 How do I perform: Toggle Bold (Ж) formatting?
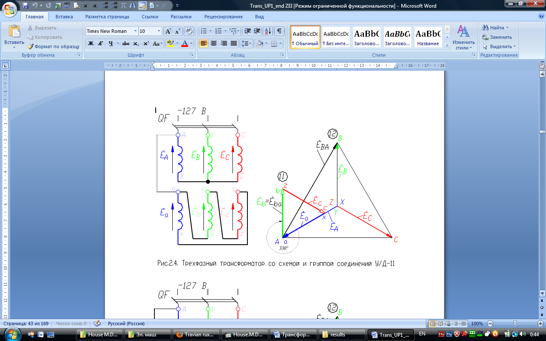point(90,43)
